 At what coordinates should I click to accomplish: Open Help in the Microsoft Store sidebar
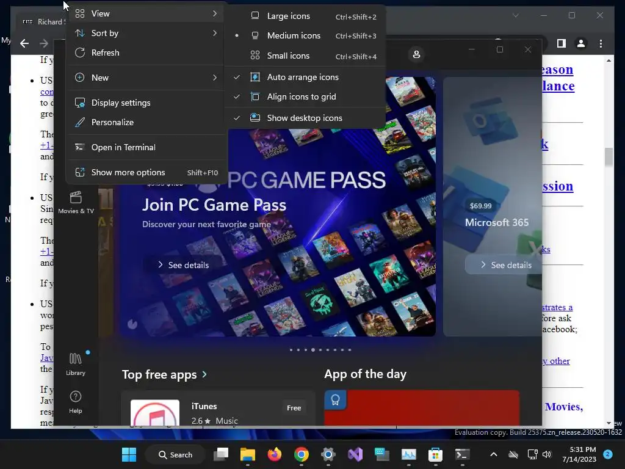pos(75,402)
